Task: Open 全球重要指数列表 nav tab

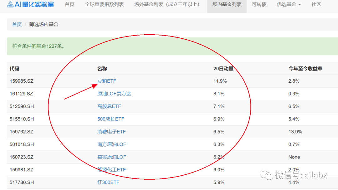Action: pyautogui.click(x=104, y=4)
